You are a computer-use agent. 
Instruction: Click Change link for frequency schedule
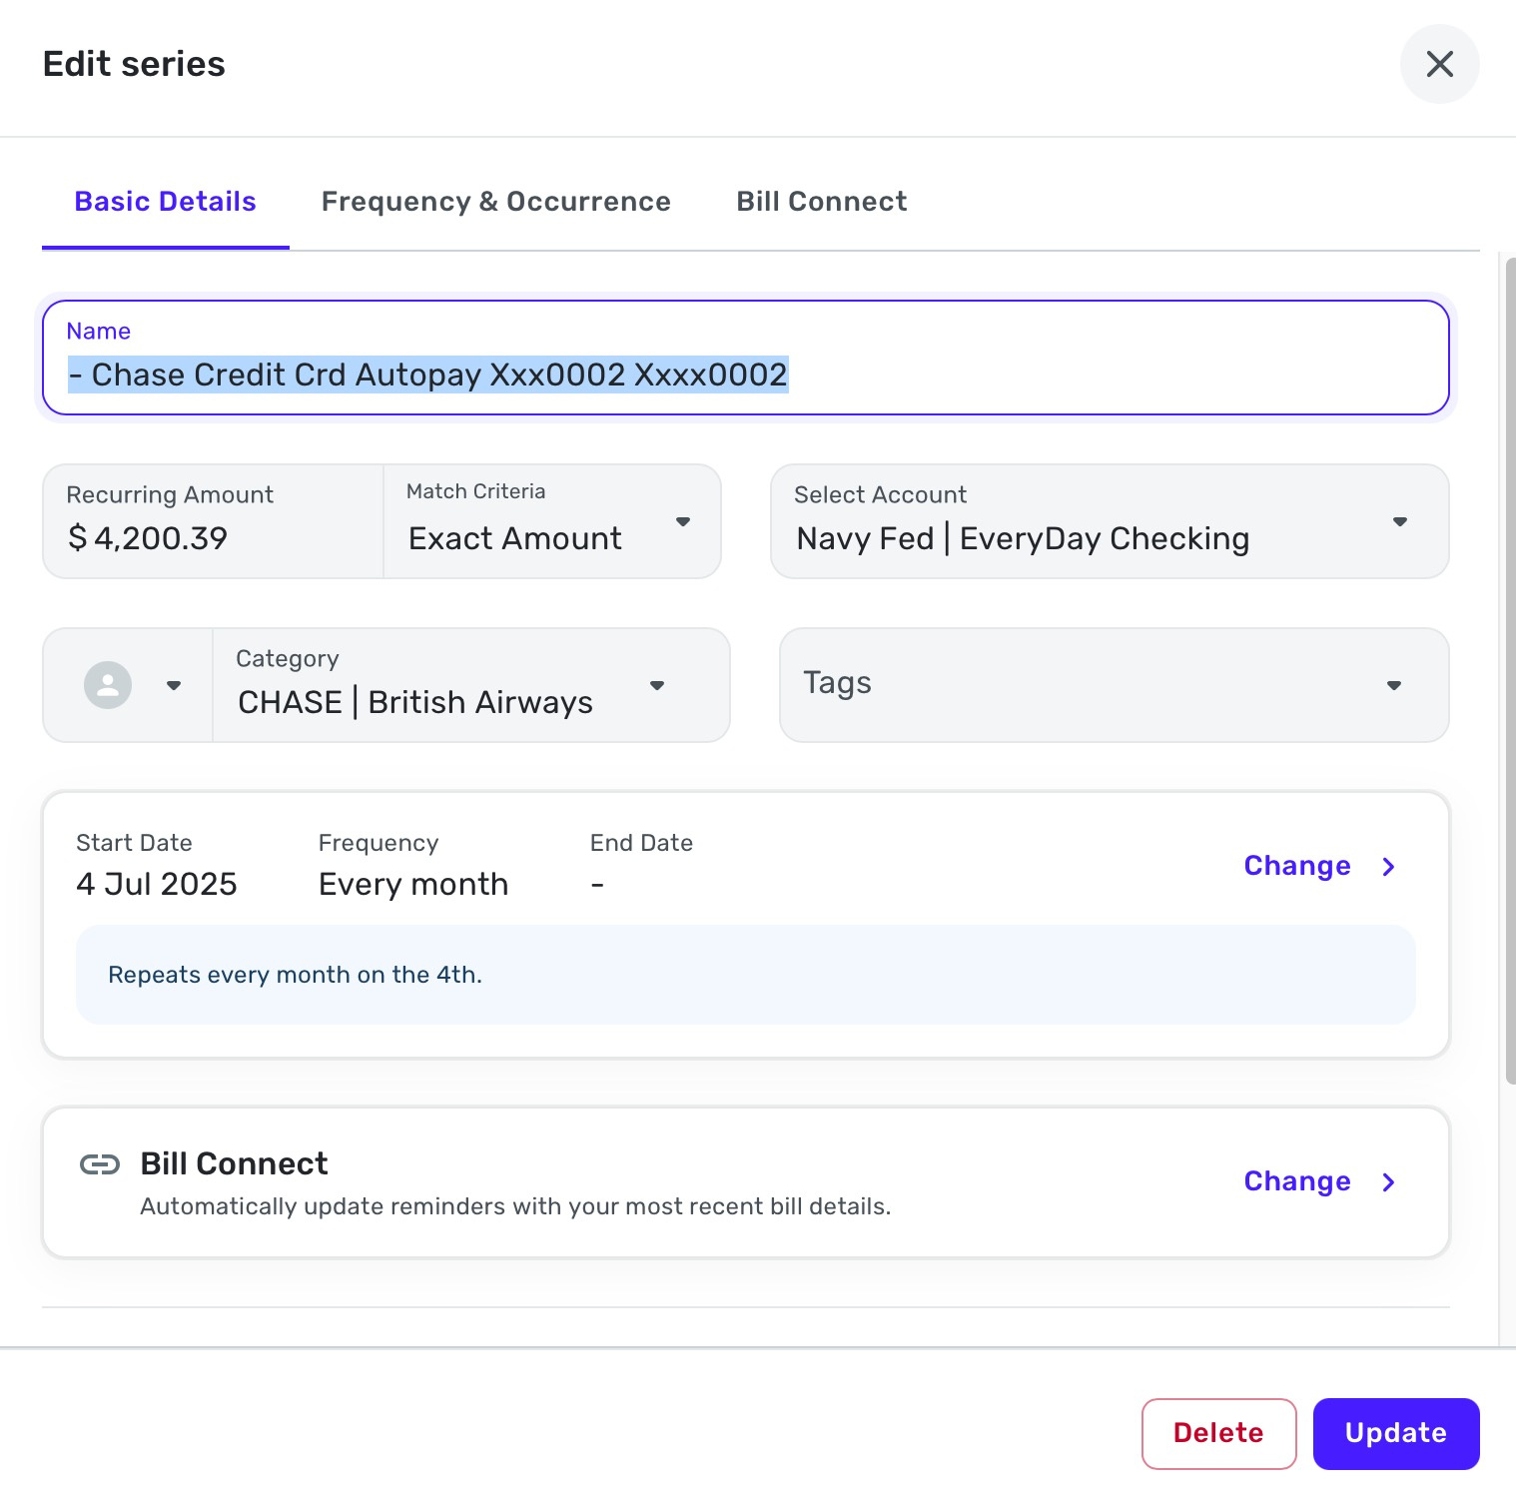pos(1296,866)
